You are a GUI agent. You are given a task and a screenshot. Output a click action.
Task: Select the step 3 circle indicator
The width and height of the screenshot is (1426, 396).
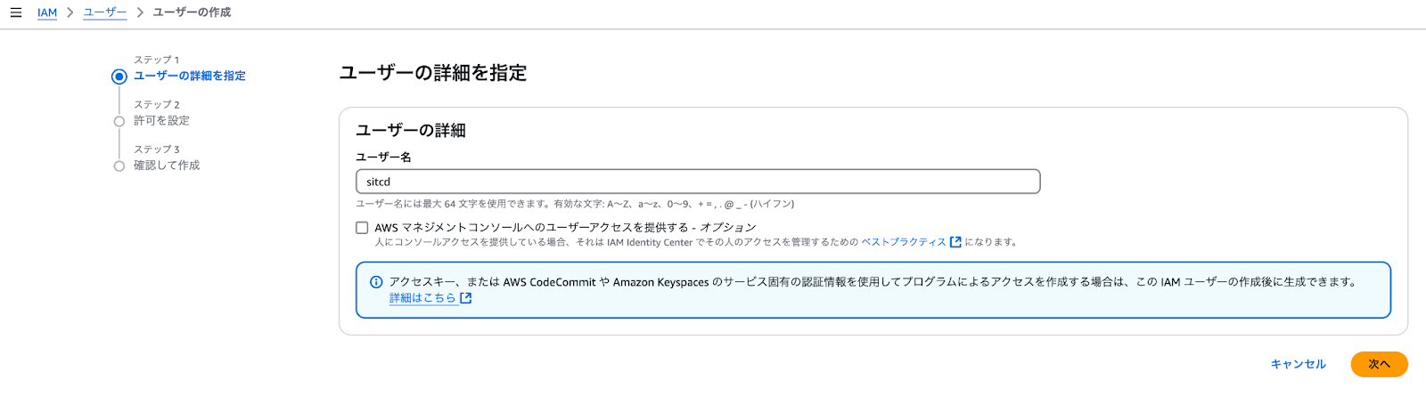click(119, 166)
